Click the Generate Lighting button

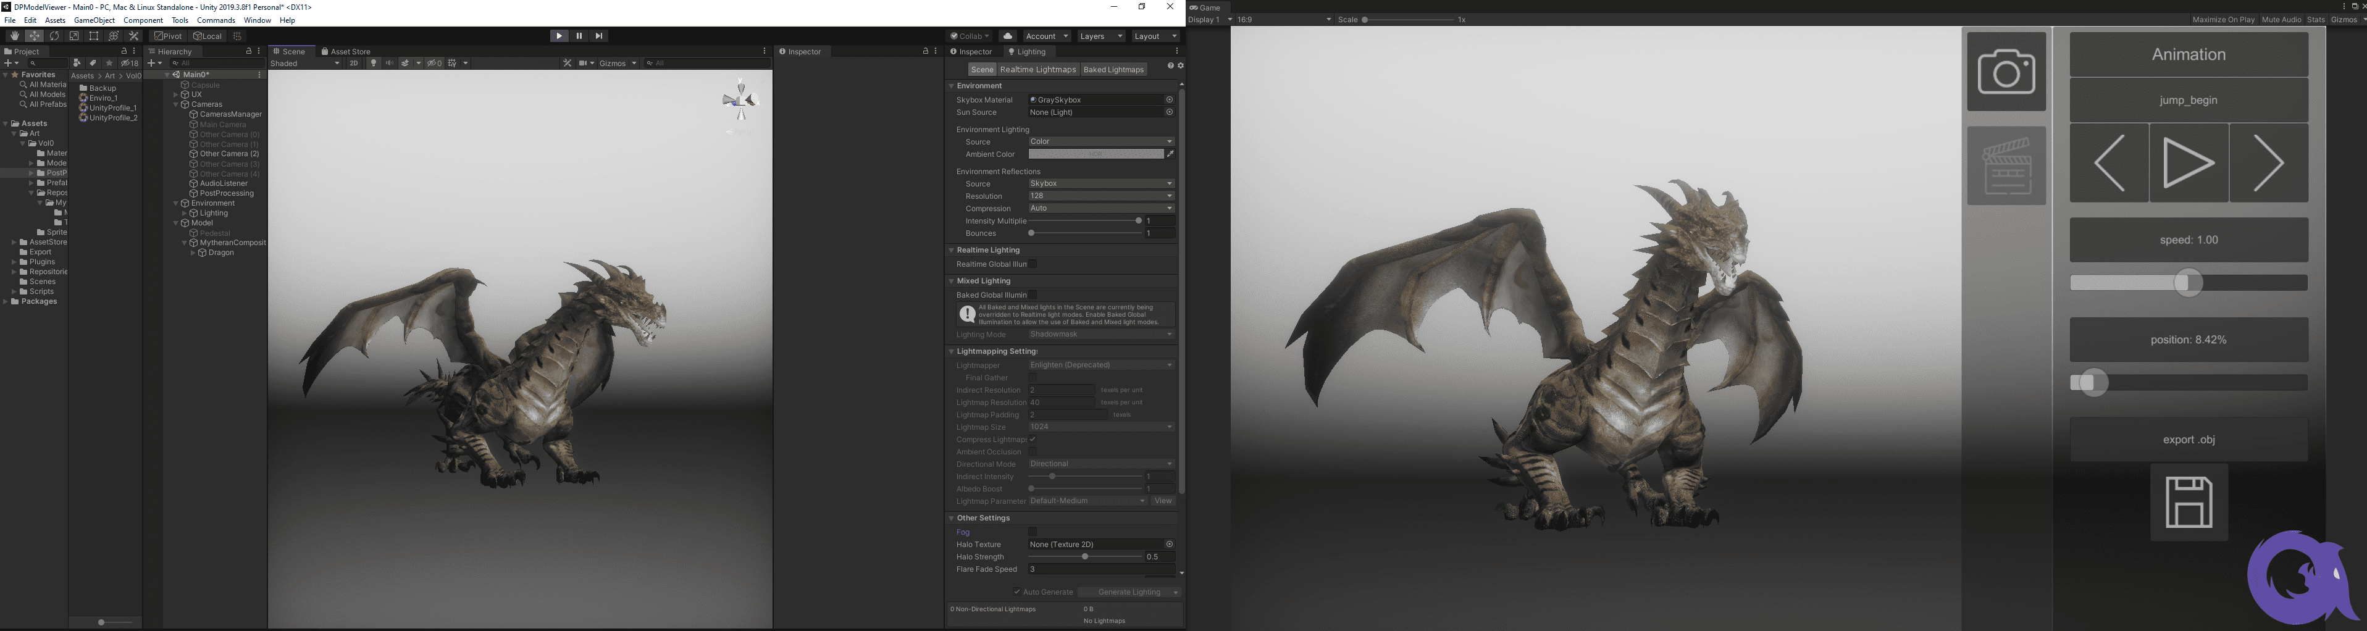coord(1129,593)
